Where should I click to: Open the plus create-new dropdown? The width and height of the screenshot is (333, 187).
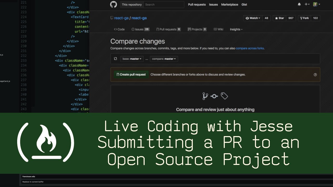click(307, 4)
